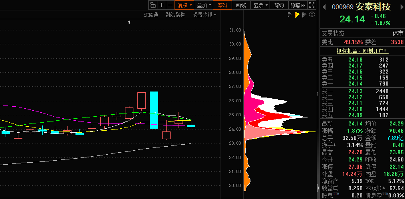Click the 金额 value 7.89亿
The image size is (405, 199).
coord(395,138)
